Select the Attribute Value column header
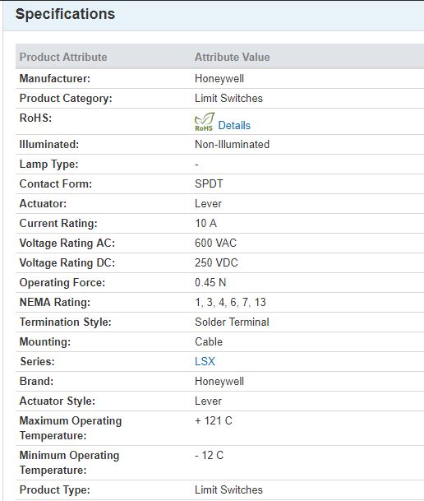Viewport: 424px width, 501px height. (x=233, y=57)
